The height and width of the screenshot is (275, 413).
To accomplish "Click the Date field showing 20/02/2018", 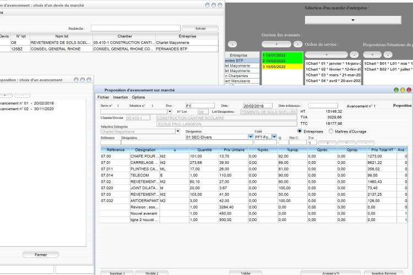I will (x=257, y=106).
